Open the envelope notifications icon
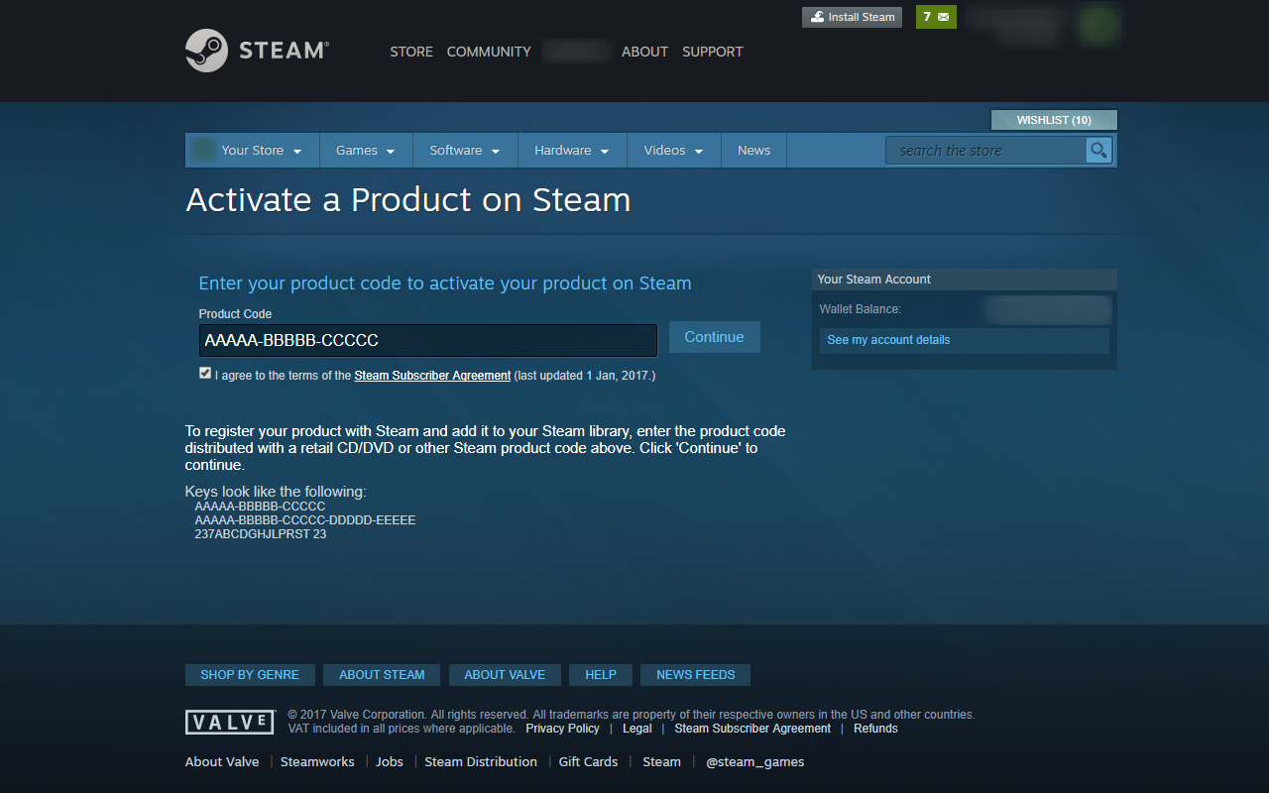 click(943, 17)
